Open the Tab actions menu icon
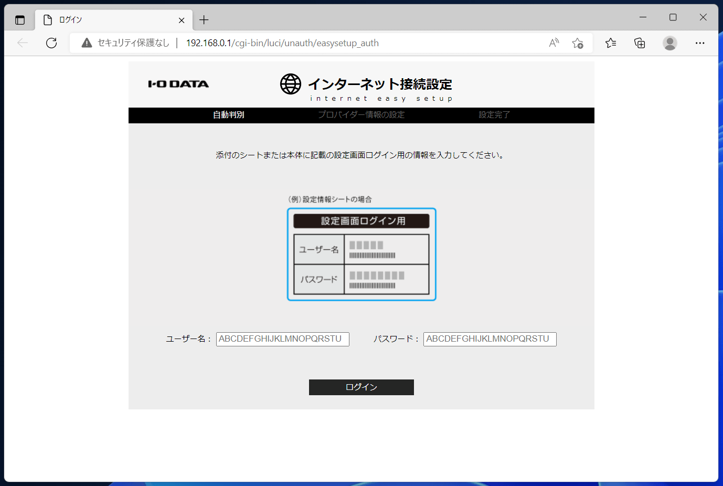This screenshot has height=486, width=723. [20, 20]
